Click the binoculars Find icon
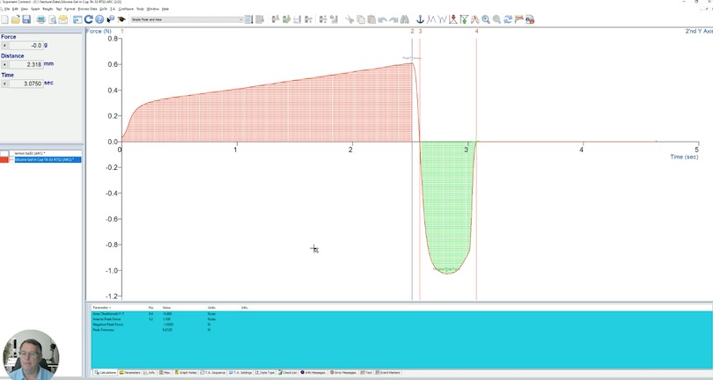 (x=404, y=19)
